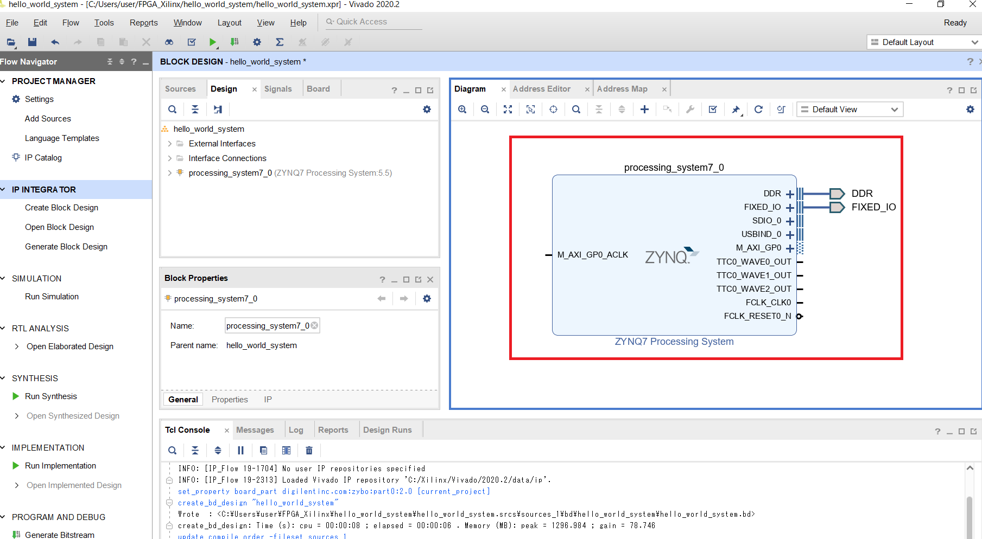Click the FIXED_IO external port symbol
This screenshot has width=982, height=539.
[838, 208]
